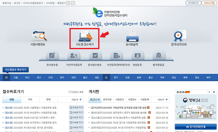Viewport: 218px width, 132px height.
Task: Open 울산광역시 제1회 시험장소 post
Action: [x=119, y=118]
